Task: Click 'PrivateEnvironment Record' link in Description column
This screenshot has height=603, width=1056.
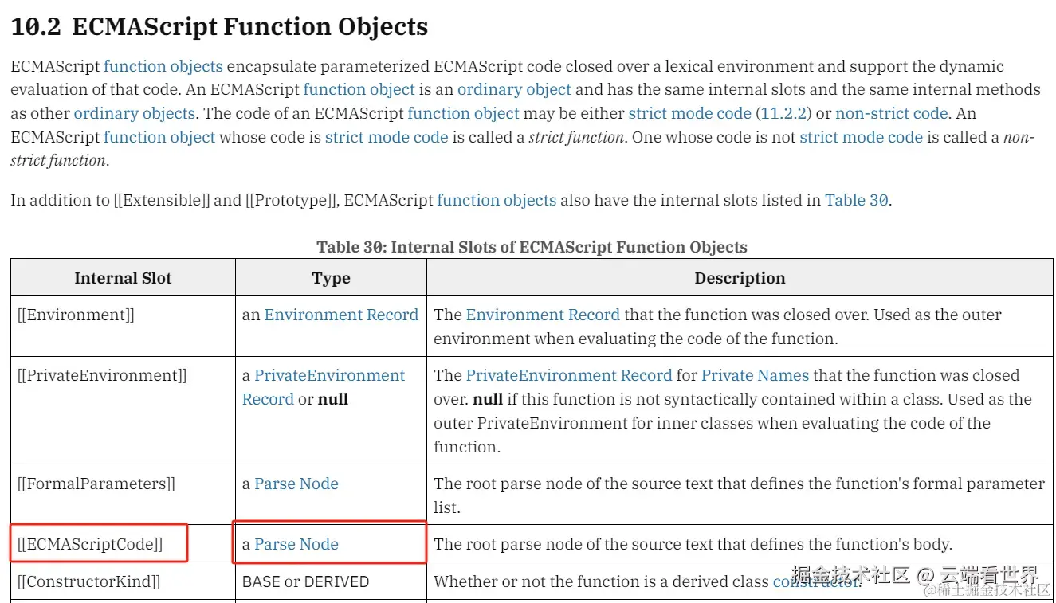Action: (569, 375)
